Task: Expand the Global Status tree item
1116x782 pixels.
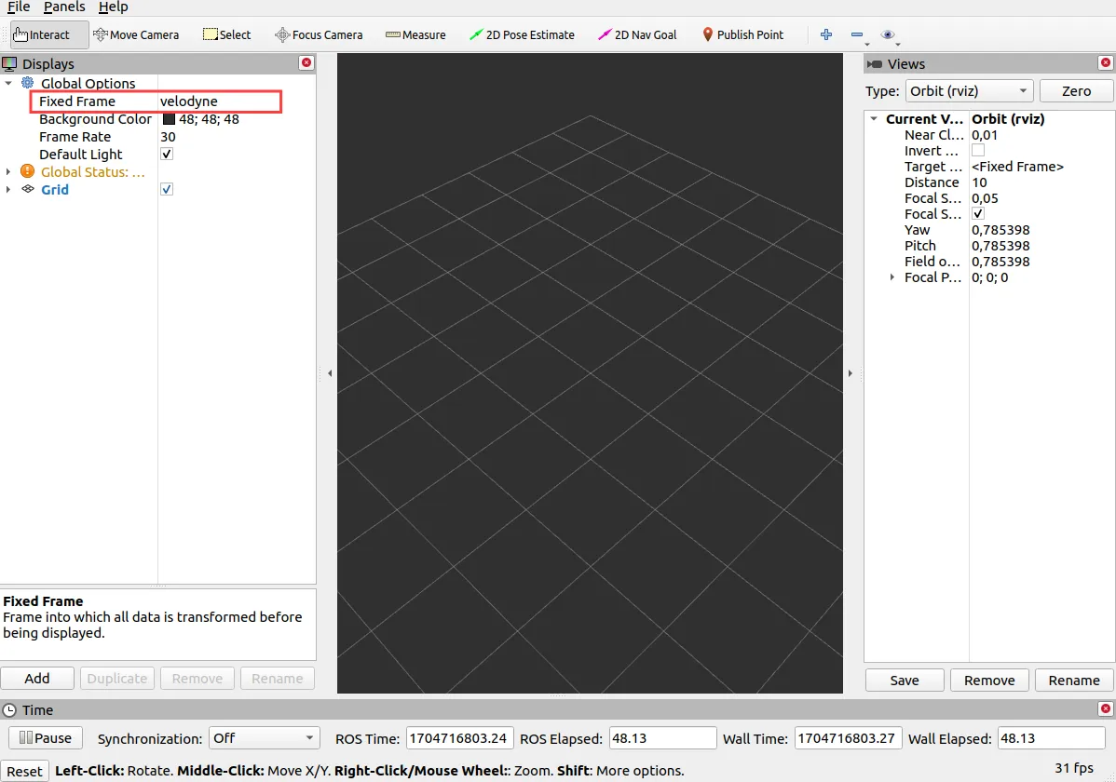Action: (x=9, y=172)
